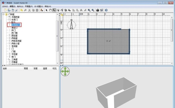This screenshot has width=175, height=108.
Task: Click the Create 3D video icon
Action: [101, 10]
